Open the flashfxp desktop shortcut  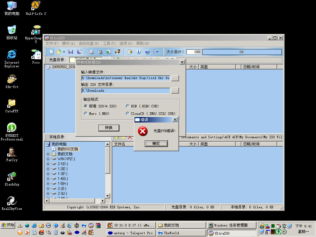tap(12, 179)
